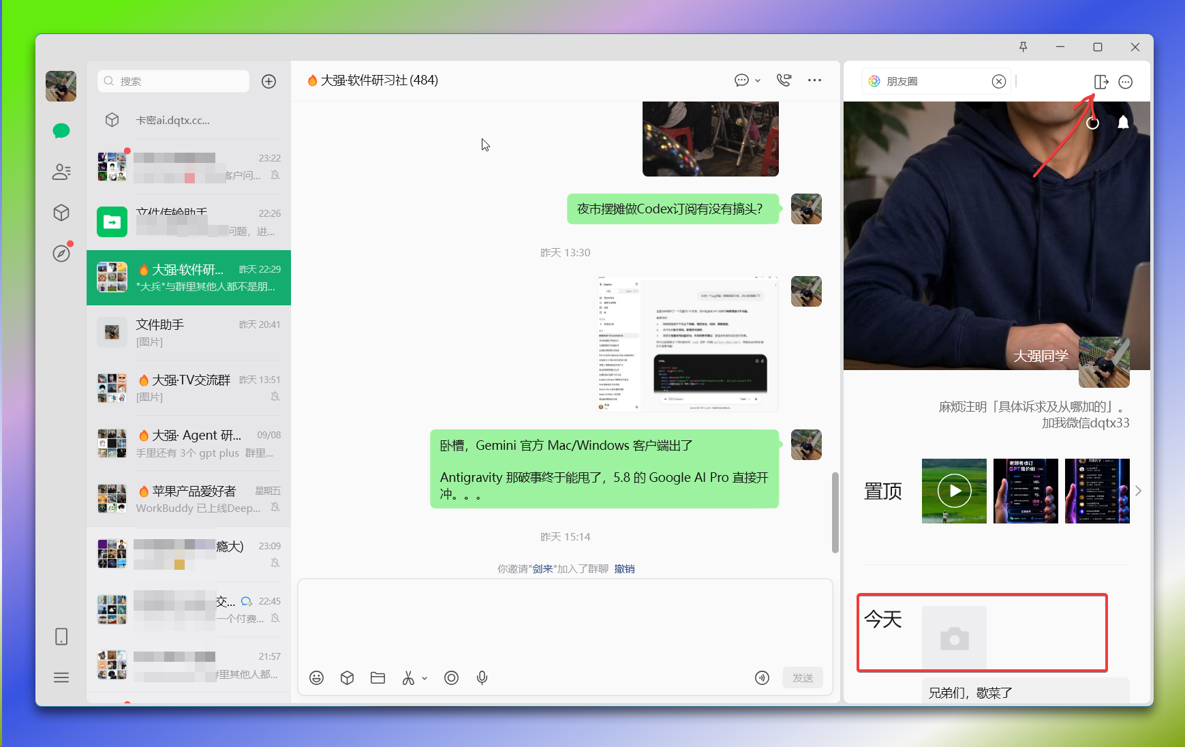The image size is (1185, 747).
Task: Click the chat message scrollbar thumb
Action: (x=835, y=512)
